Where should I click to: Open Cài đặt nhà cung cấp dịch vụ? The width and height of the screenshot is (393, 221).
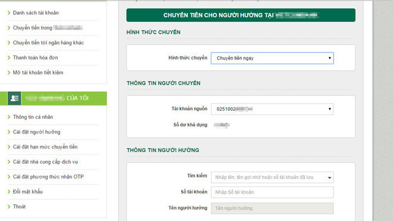click(45, 162)
